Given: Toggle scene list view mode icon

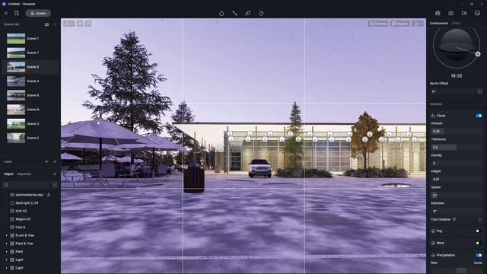Looking at the screenshot, I should [46, 24].
